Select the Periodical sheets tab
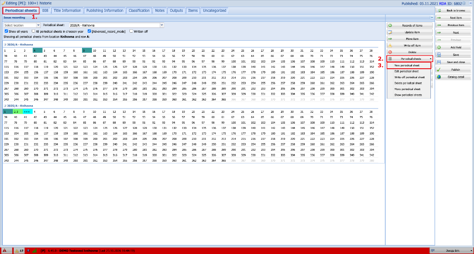 tap(21, 10)
